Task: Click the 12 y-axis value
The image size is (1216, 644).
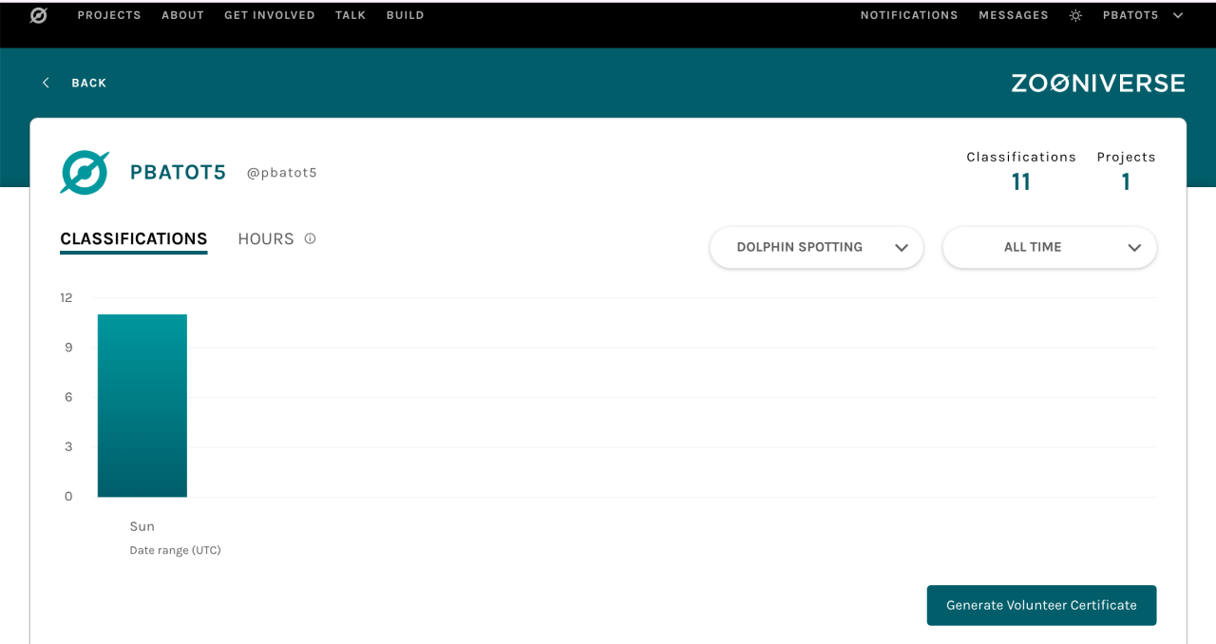Action: click(x=66, y=297)
